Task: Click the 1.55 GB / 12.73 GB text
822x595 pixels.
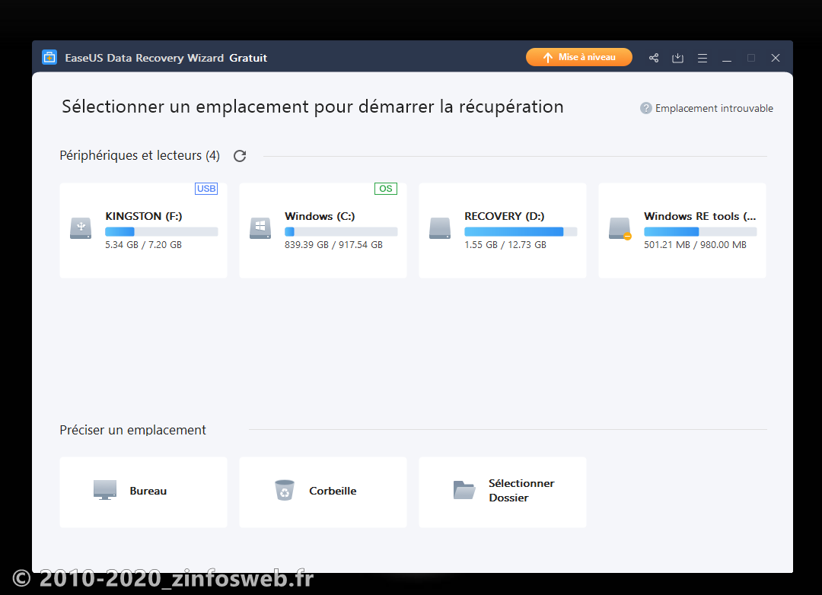Action: point(505,245)
